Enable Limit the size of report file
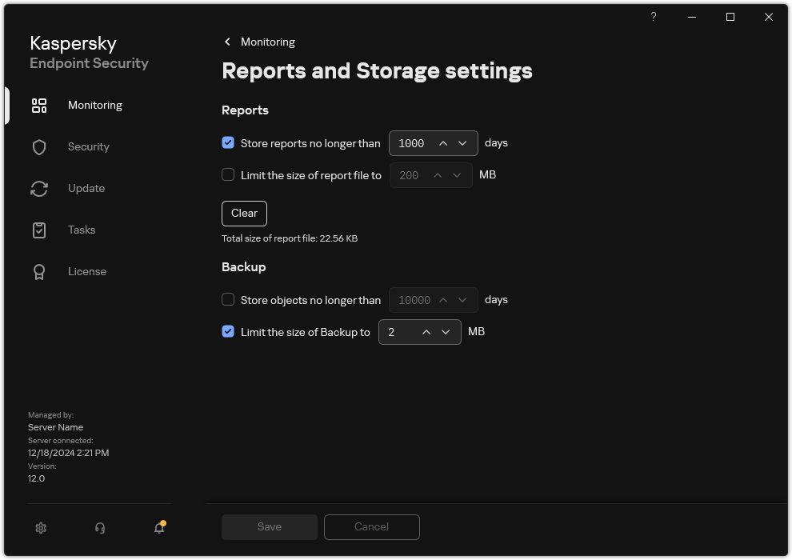 coord(228,174)
